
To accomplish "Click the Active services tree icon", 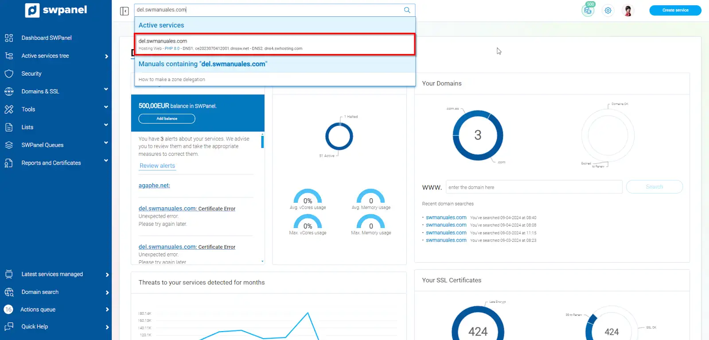I will click(9, 56).
